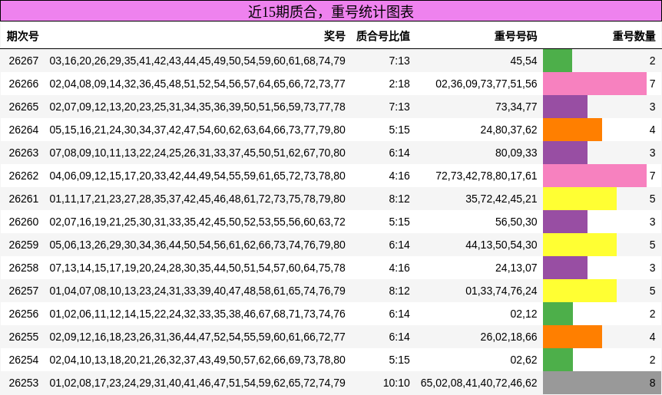The width and height of the screenshot is (662, 395).
Task: Click the draw numbers of row 26256
Action: [197, 314]
